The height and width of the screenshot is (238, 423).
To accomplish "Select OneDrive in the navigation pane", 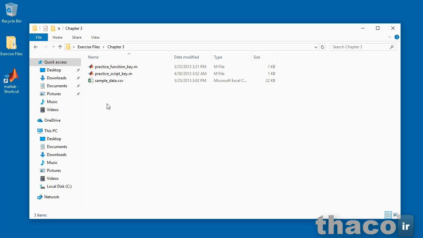I will point(52,120).
